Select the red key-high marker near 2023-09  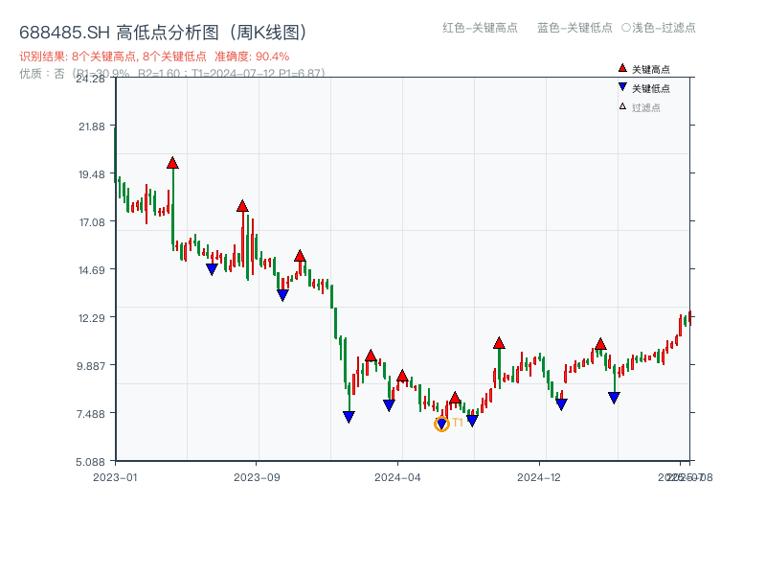coord(242,206)
